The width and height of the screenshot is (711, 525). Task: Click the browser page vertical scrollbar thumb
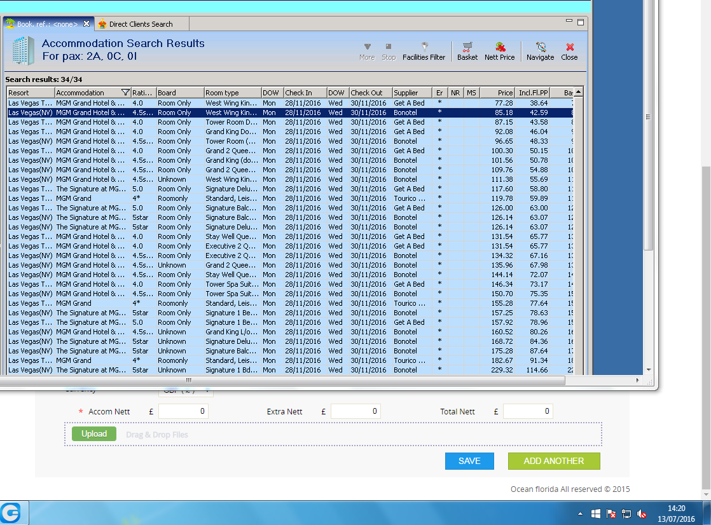[x=706, y=327]
